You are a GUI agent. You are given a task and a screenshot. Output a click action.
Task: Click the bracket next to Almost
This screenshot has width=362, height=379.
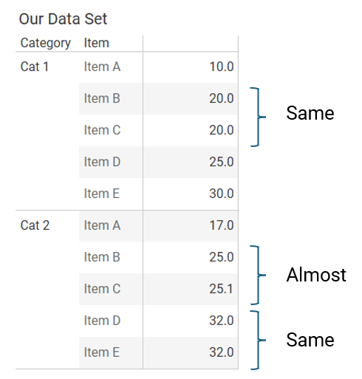coord(258,275)
